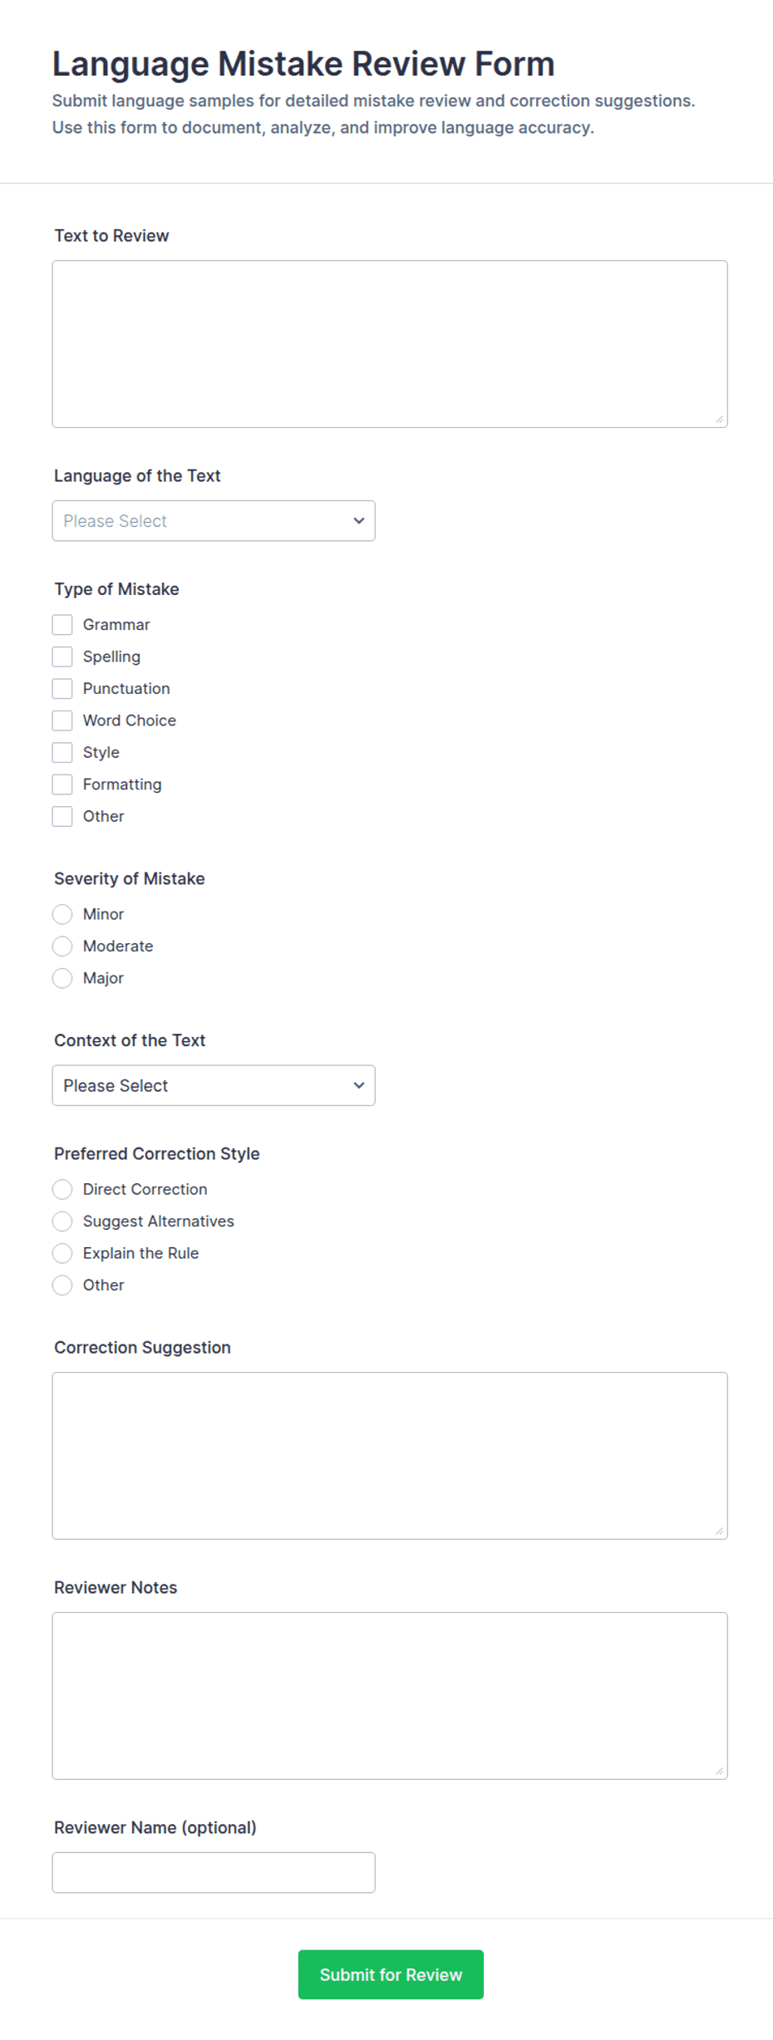Click the Correction Suggestion textarea

click(390, 1456)
